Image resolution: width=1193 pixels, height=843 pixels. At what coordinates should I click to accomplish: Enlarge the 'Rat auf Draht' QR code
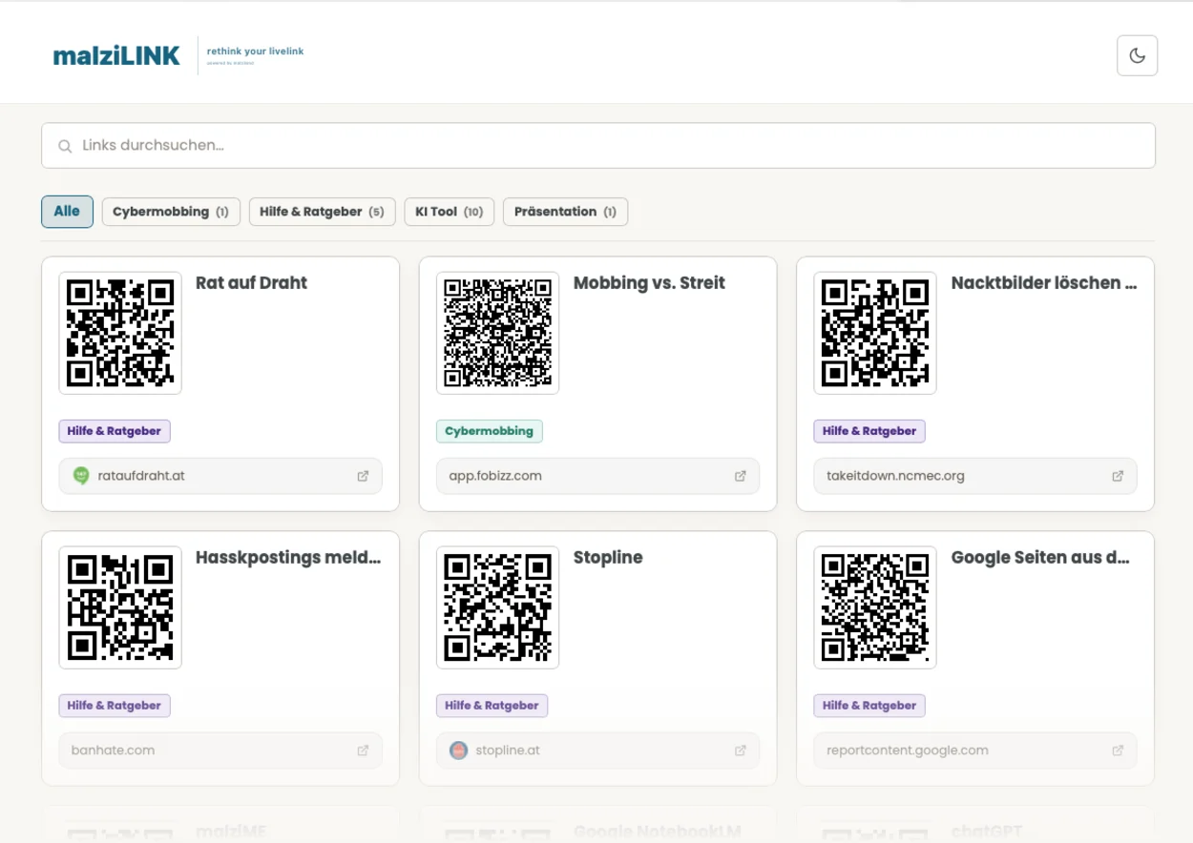click(x=120, y=333)
